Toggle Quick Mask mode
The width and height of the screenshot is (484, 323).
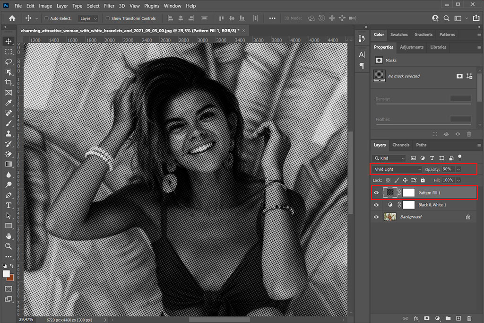point(9,289)
